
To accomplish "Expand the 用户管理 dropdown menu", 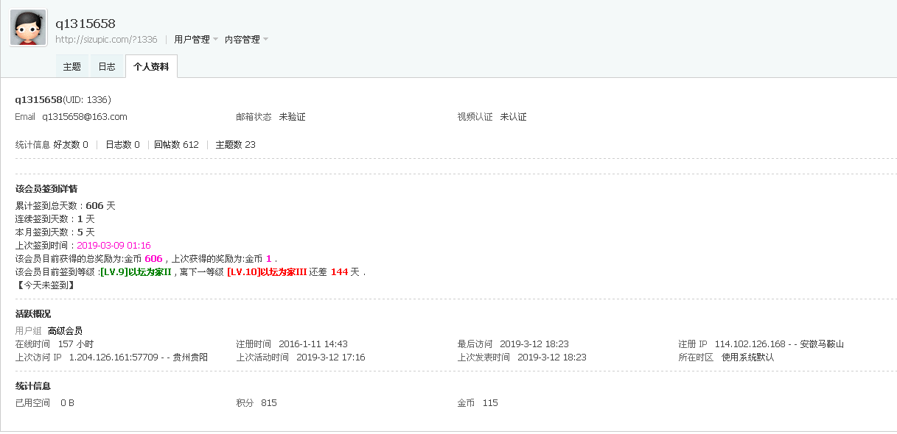I will [x=196, y=40].
